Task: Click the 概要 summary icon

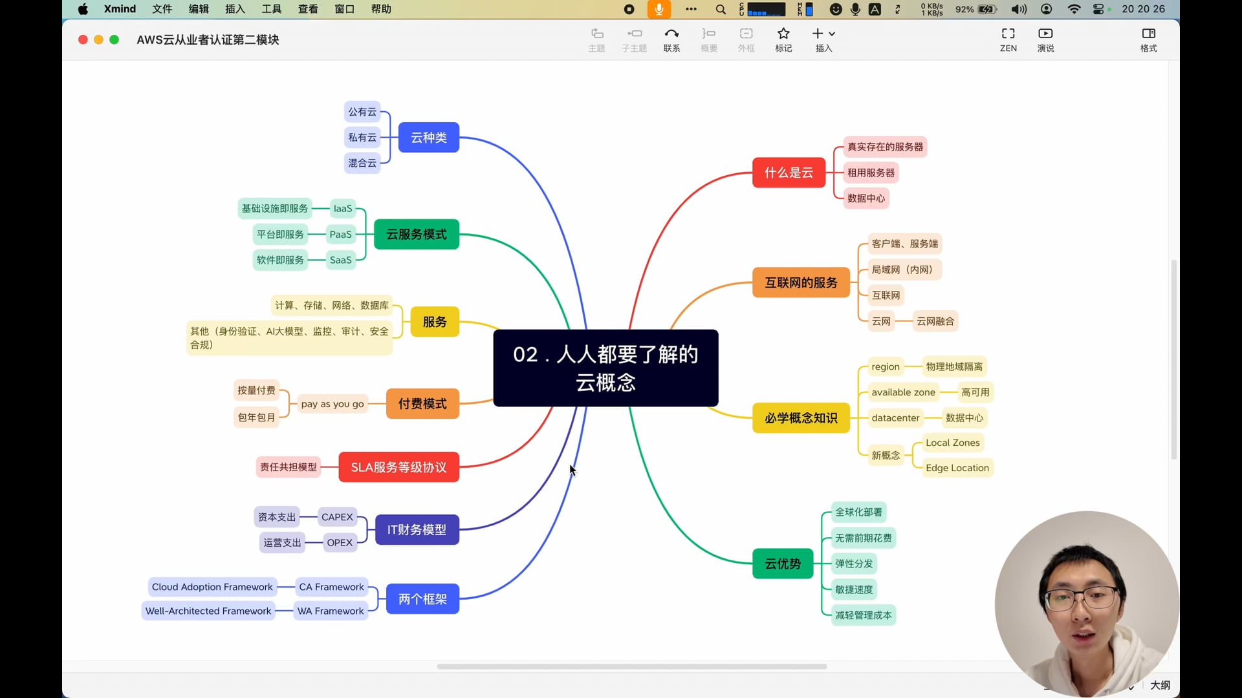Action: click(x=709, y=39)
